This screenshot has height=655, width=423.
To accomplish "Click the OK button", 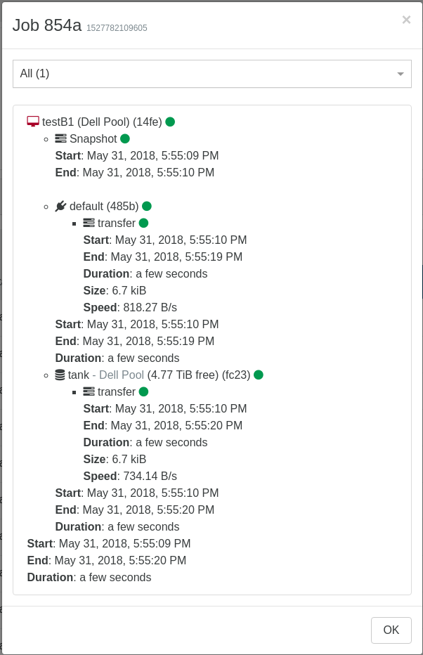I will pyautogui.click(x=391, y=630).
